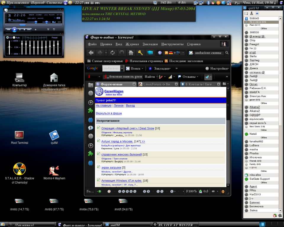The width and height of the screenshot is (284, 227).
Task: Toggle checkmark on справочник женских болезней thread
Action: 98,154
